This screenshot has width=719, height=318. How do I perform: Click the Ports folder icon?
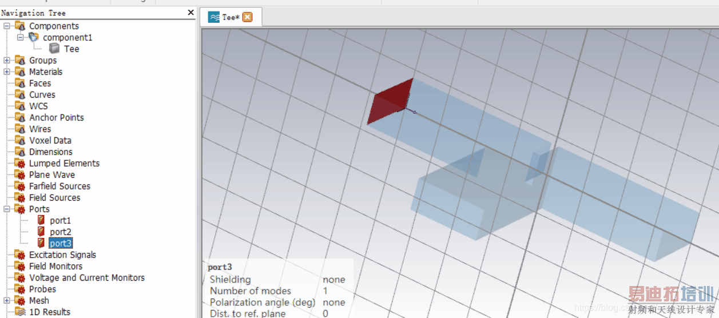(20, 209)
